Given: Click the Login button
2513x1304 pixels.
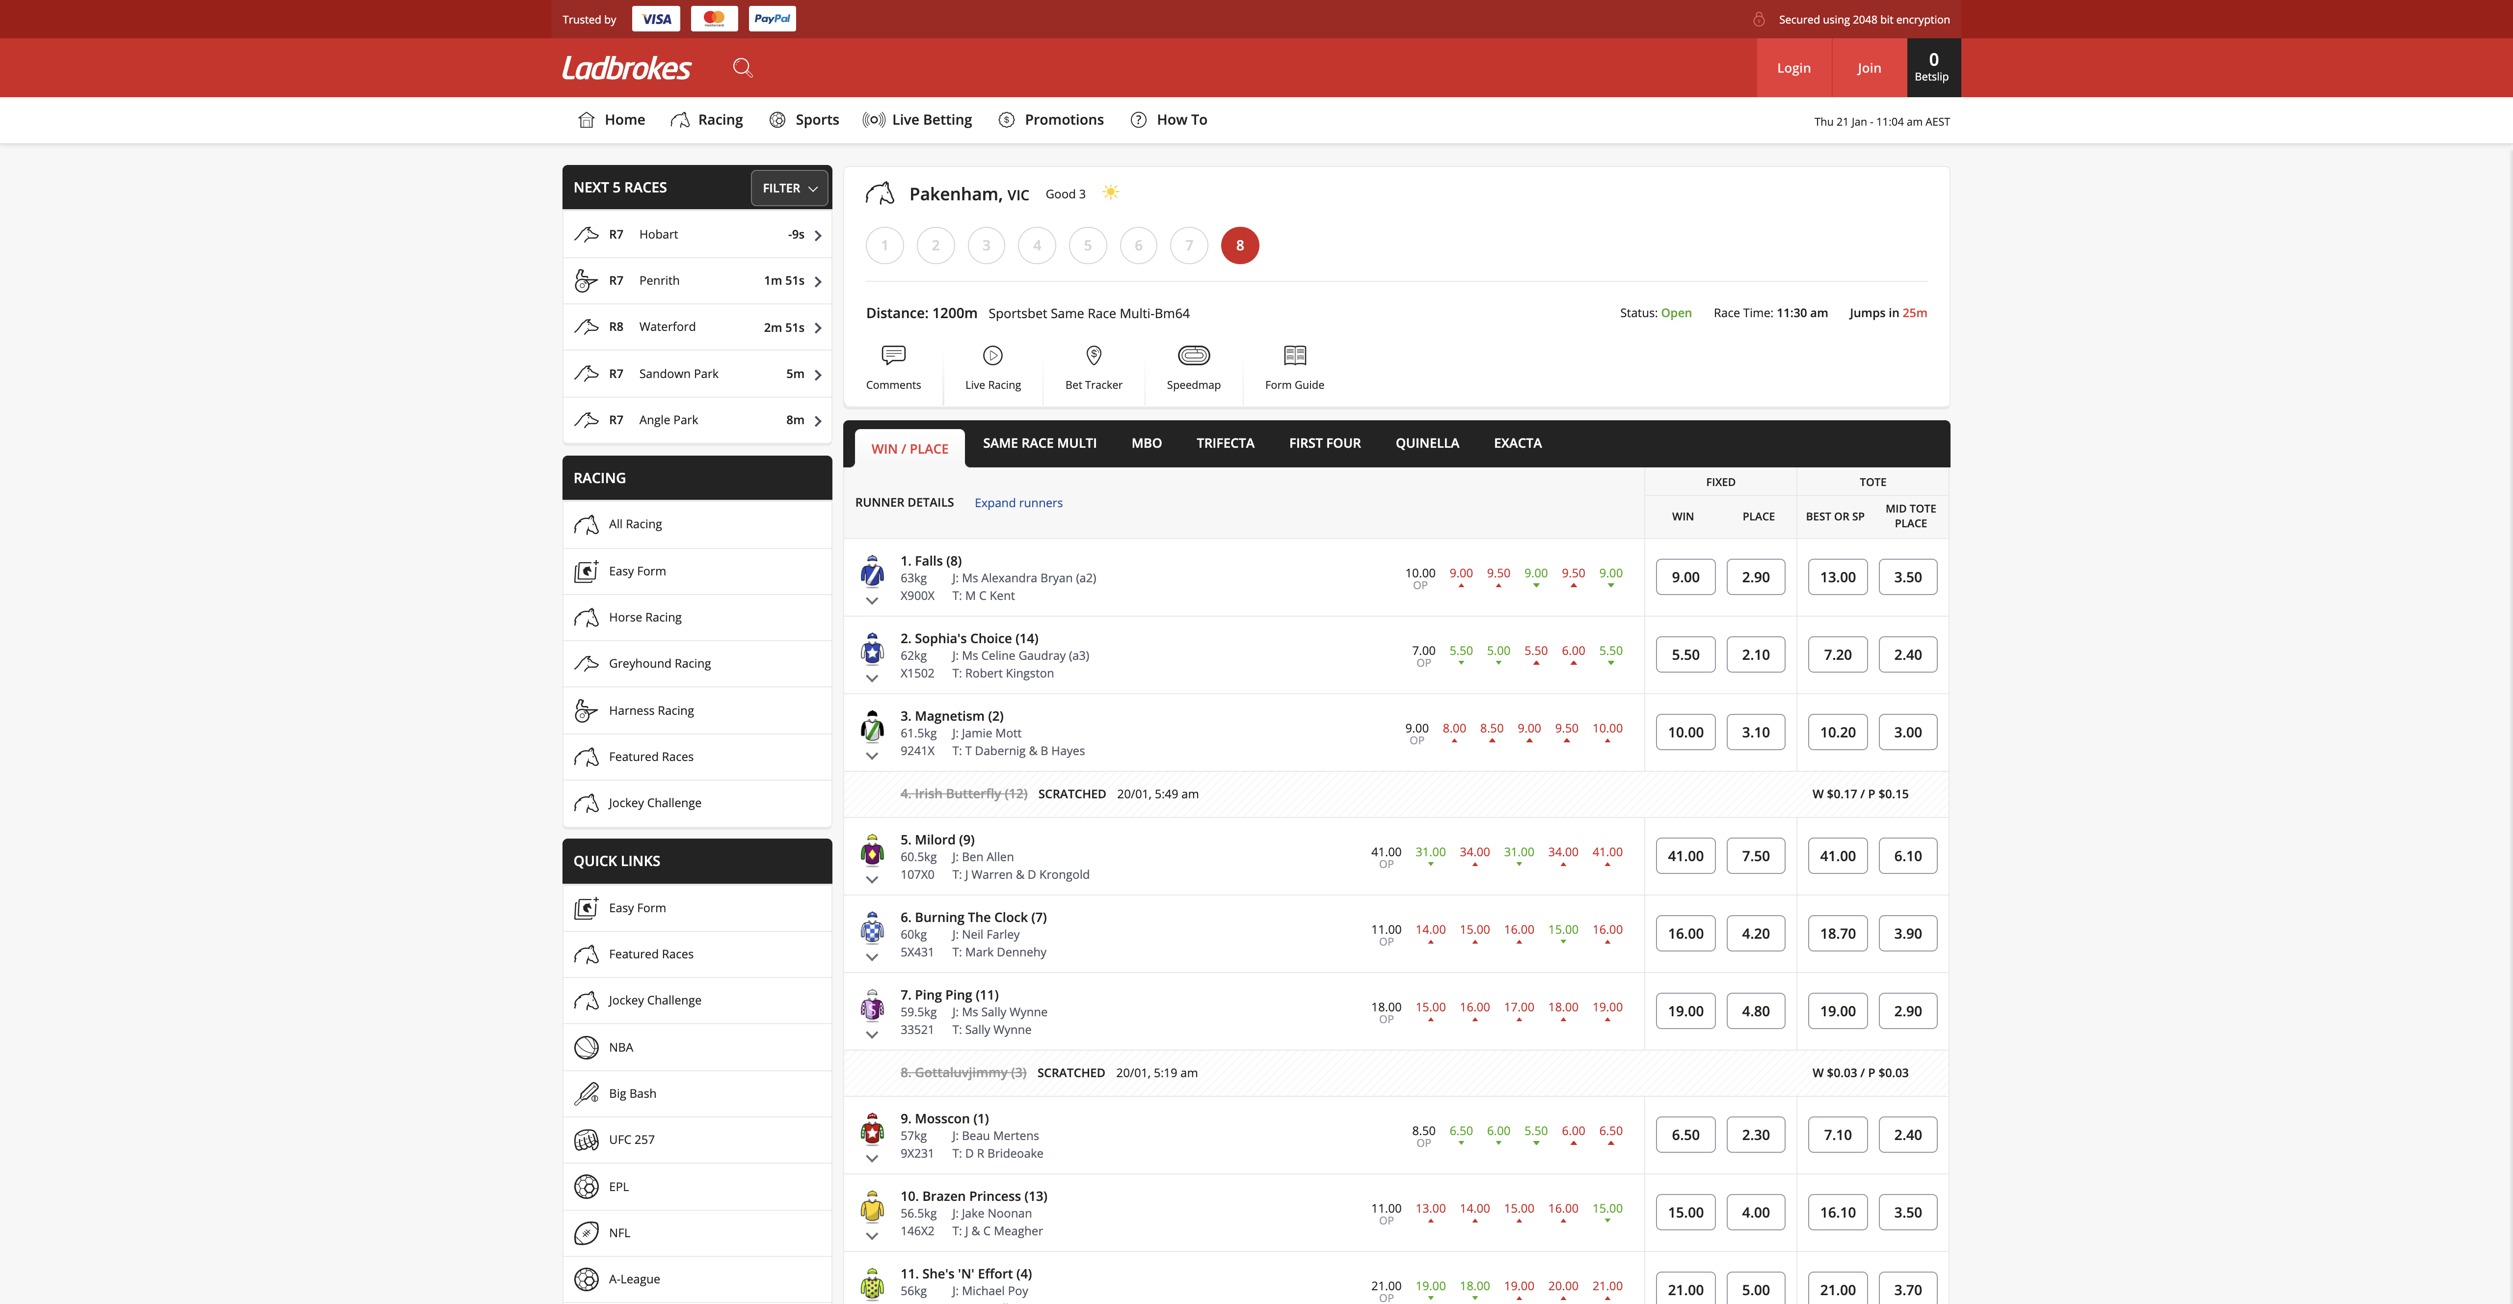Looking at the screenshot, I should (x=1793, y=67).
